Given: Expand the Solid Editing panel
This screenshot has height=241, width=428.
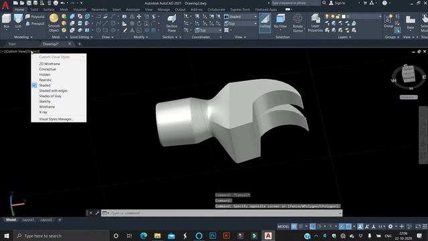Looking at the screenshot, I should (x=82, y=37).
